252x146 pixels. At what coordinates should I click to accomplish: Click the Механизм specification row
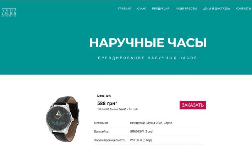click(x=149, y=123)
